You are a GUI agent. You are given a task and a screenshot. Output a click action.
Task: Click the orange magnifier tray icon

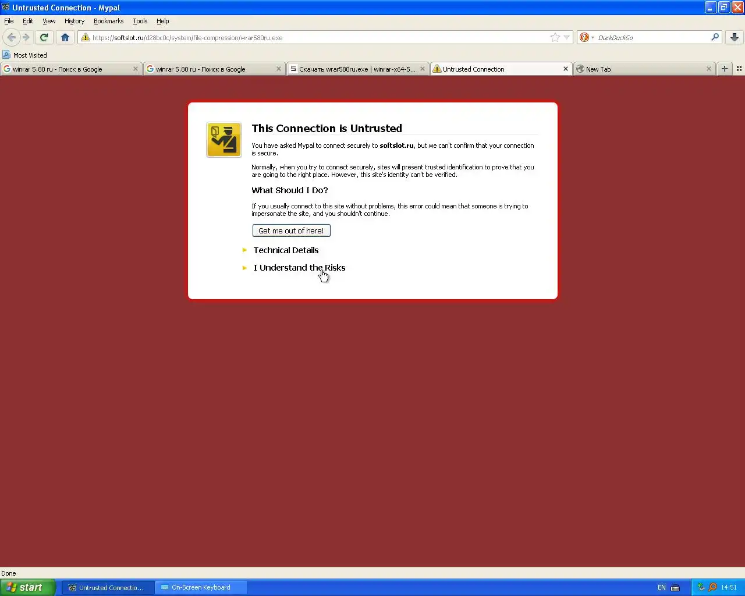(712, 587)
